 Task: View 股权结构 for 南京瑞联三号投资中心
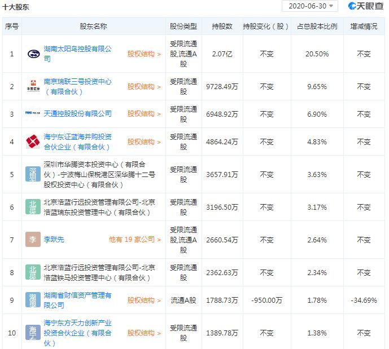point(144,87)
